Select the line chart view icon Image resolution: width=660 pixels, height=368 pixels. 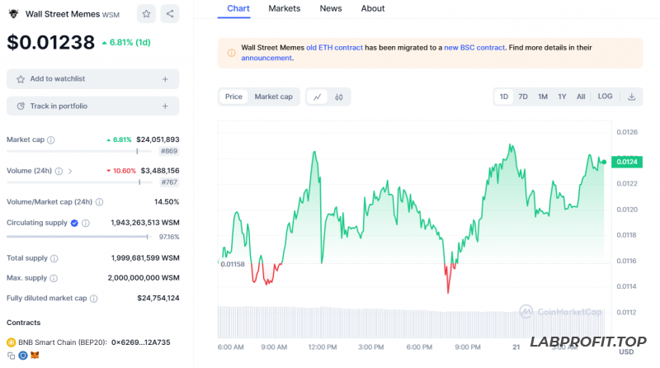pyautogui.click(x=317, y=97)
